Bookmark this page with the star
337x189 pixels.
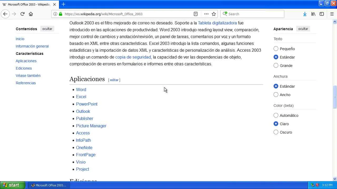coord(214,14)
